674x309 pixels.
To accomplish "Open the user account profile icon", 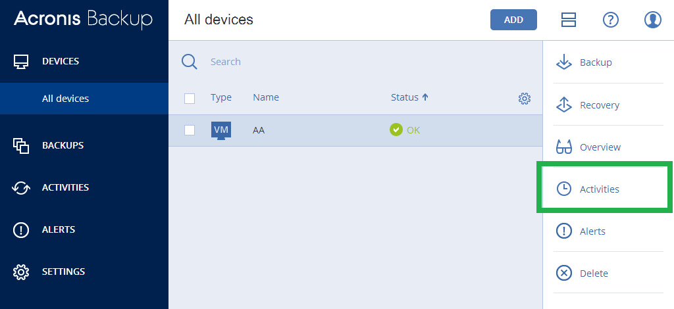I will [652, 20].
